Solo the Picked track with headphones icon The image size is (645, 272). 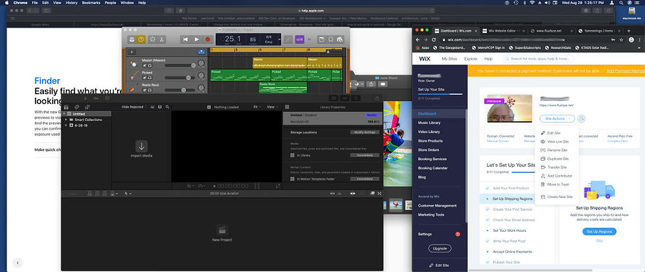pos(150,77)
